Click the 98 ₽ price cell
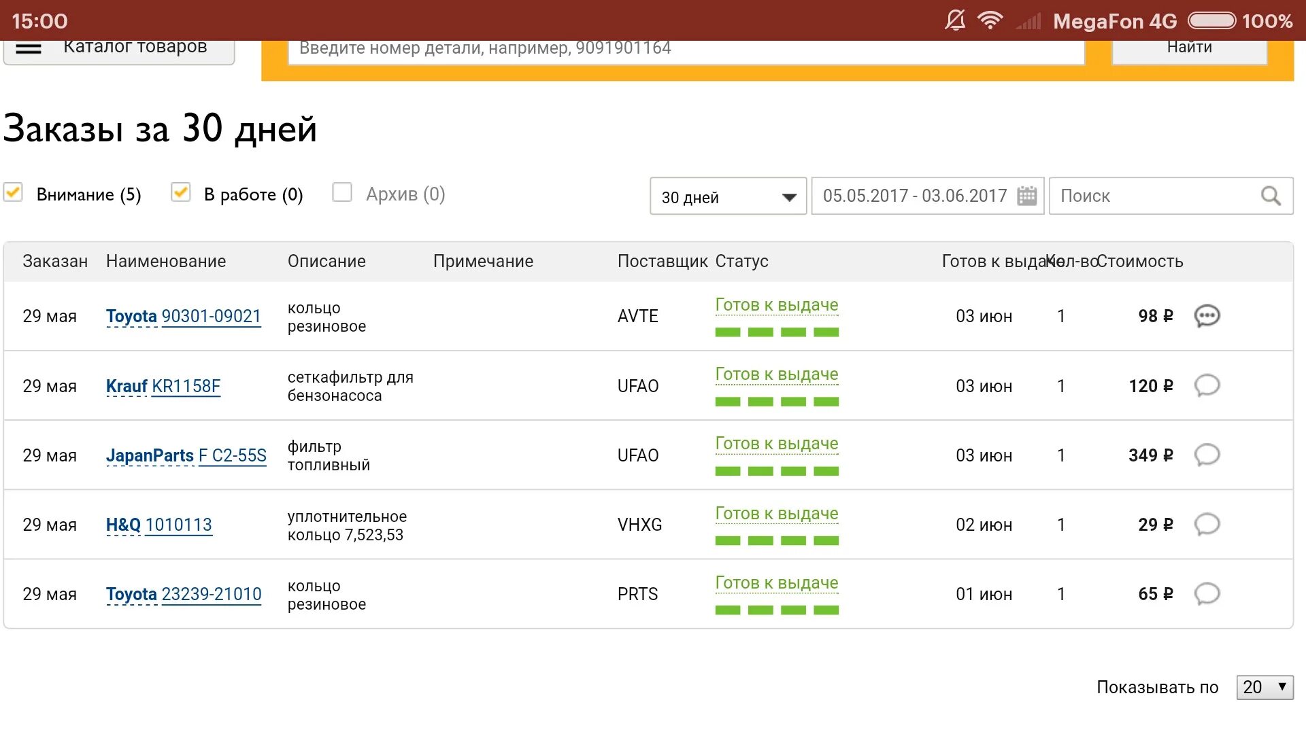The height and width of the screenshot is (734, 1306). (x=1156, y=316)
